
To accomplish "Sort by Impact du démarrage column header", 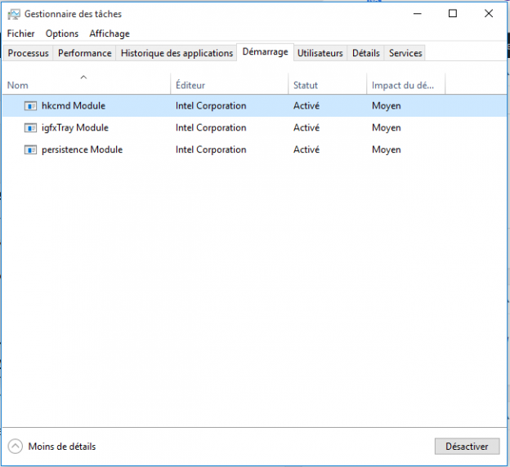I will point(404,85).
